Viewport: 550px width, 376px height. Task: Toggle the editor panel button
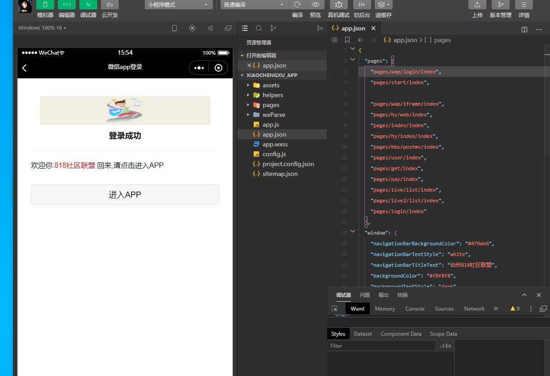(x=66, y=4)
